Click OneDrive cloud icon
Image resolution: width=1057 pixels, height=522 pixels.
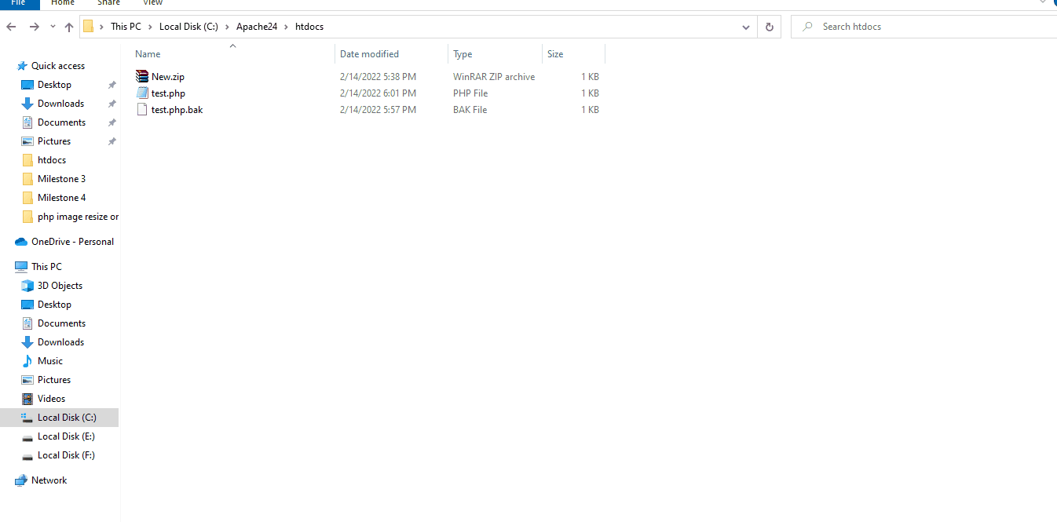point(22,242)
